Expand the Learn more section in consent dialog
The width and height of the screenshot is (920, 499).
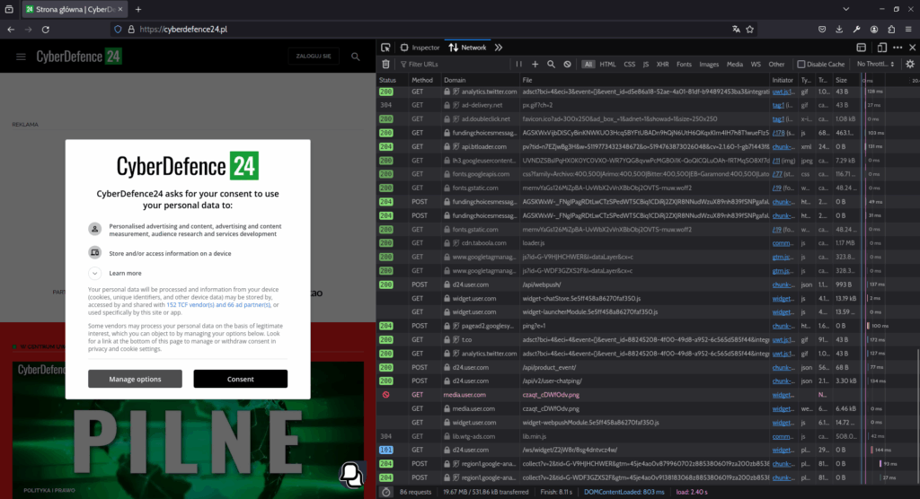click(x=95, y=273)
